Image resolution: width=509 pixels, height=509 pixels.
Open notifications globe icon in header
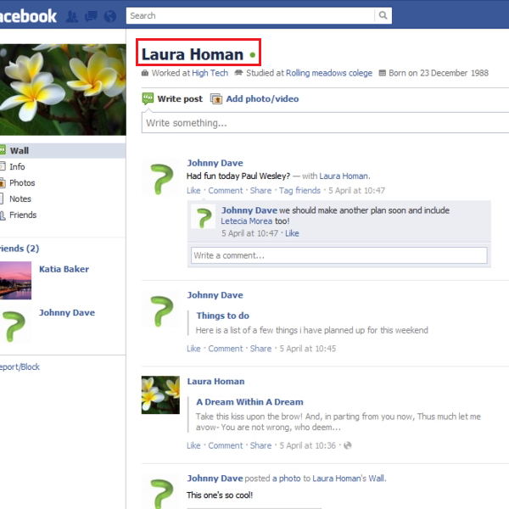(110, 16)
